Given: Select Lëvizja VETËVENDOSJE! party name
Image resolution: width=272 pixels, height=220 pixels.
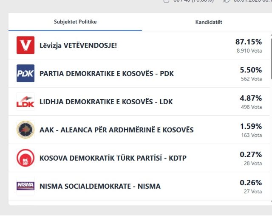Looking at the screenshot, I should click(x=78, y=45).
